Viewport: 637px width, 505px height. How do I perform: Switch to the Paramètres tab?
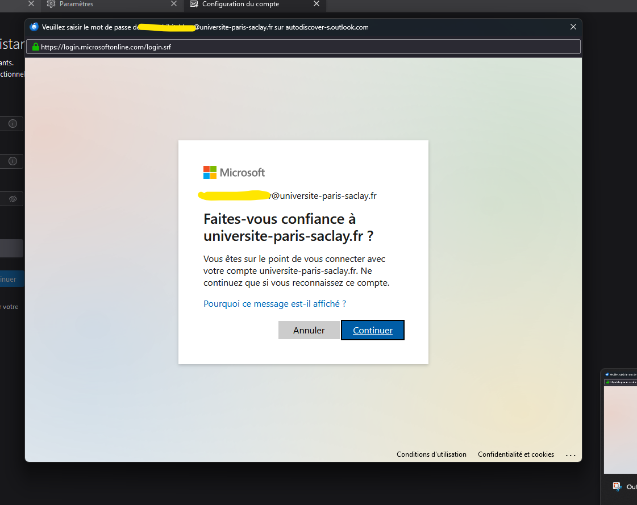click(x=112, y=4)
